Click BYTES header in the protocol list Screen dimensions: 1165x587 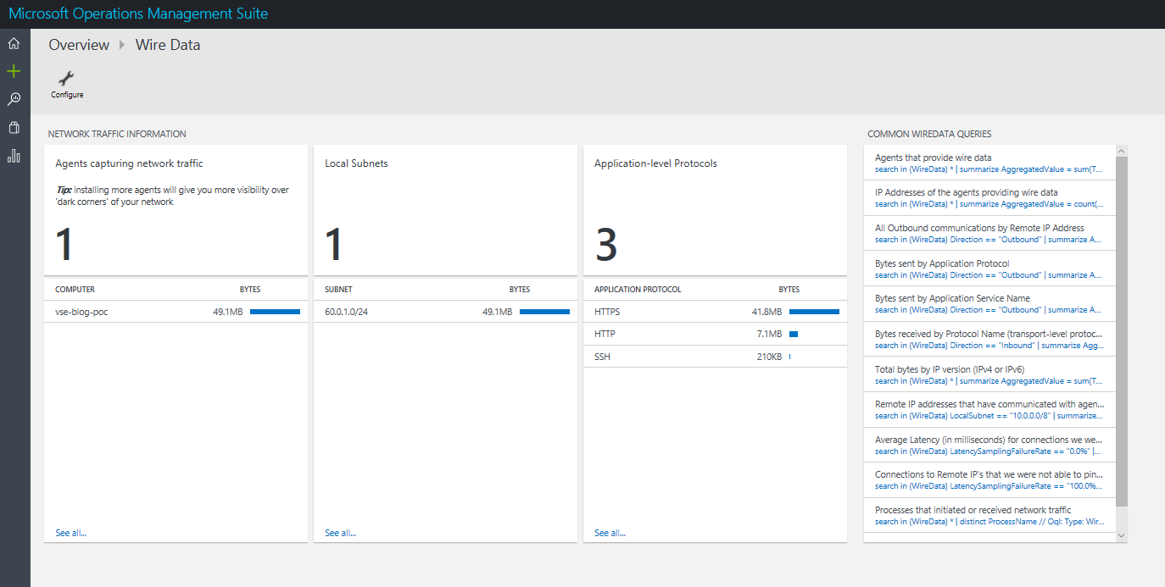click(x=789, y=290)
